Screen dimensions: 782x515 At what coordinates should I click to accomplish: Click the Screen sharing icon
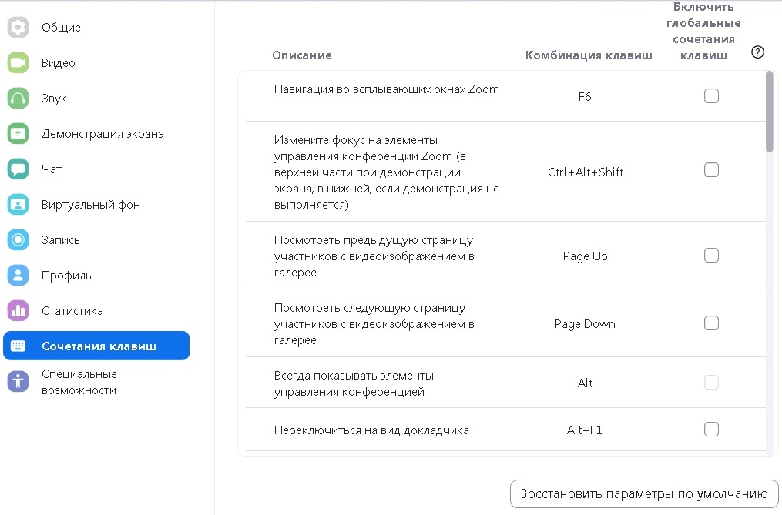pos(18,134)
